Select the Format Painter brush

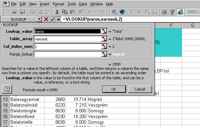[x=80, y=12]
